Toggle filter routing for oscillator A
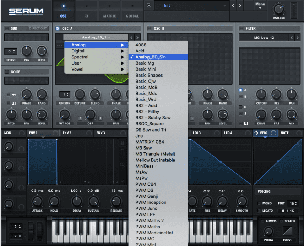Screen dimensions: 304x246 coord(240,90)
